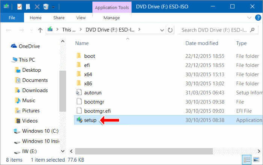Open the Customize Quick Access Toolbar dropdown
This screenshot has width=263, height=165.
click(53, 7)
